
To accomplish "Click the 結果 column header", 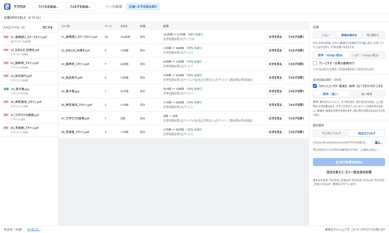I will pyautogui.click(x=166, y=26).
